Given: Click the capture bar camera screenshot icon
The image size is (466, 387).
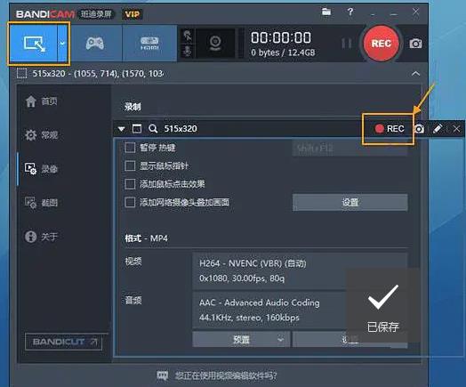Looking at the screenshot, I should point(419,129).
